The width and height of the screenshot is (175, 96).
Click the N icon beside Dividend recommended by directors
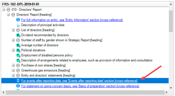click(18, 35)
